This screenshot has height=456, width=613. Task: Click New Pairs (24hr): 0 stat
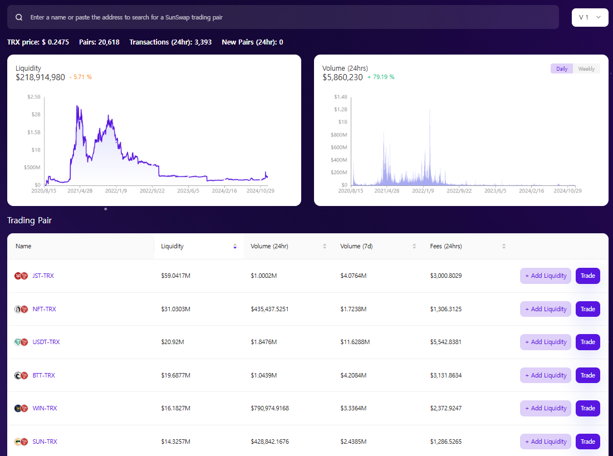click(253, 42)
